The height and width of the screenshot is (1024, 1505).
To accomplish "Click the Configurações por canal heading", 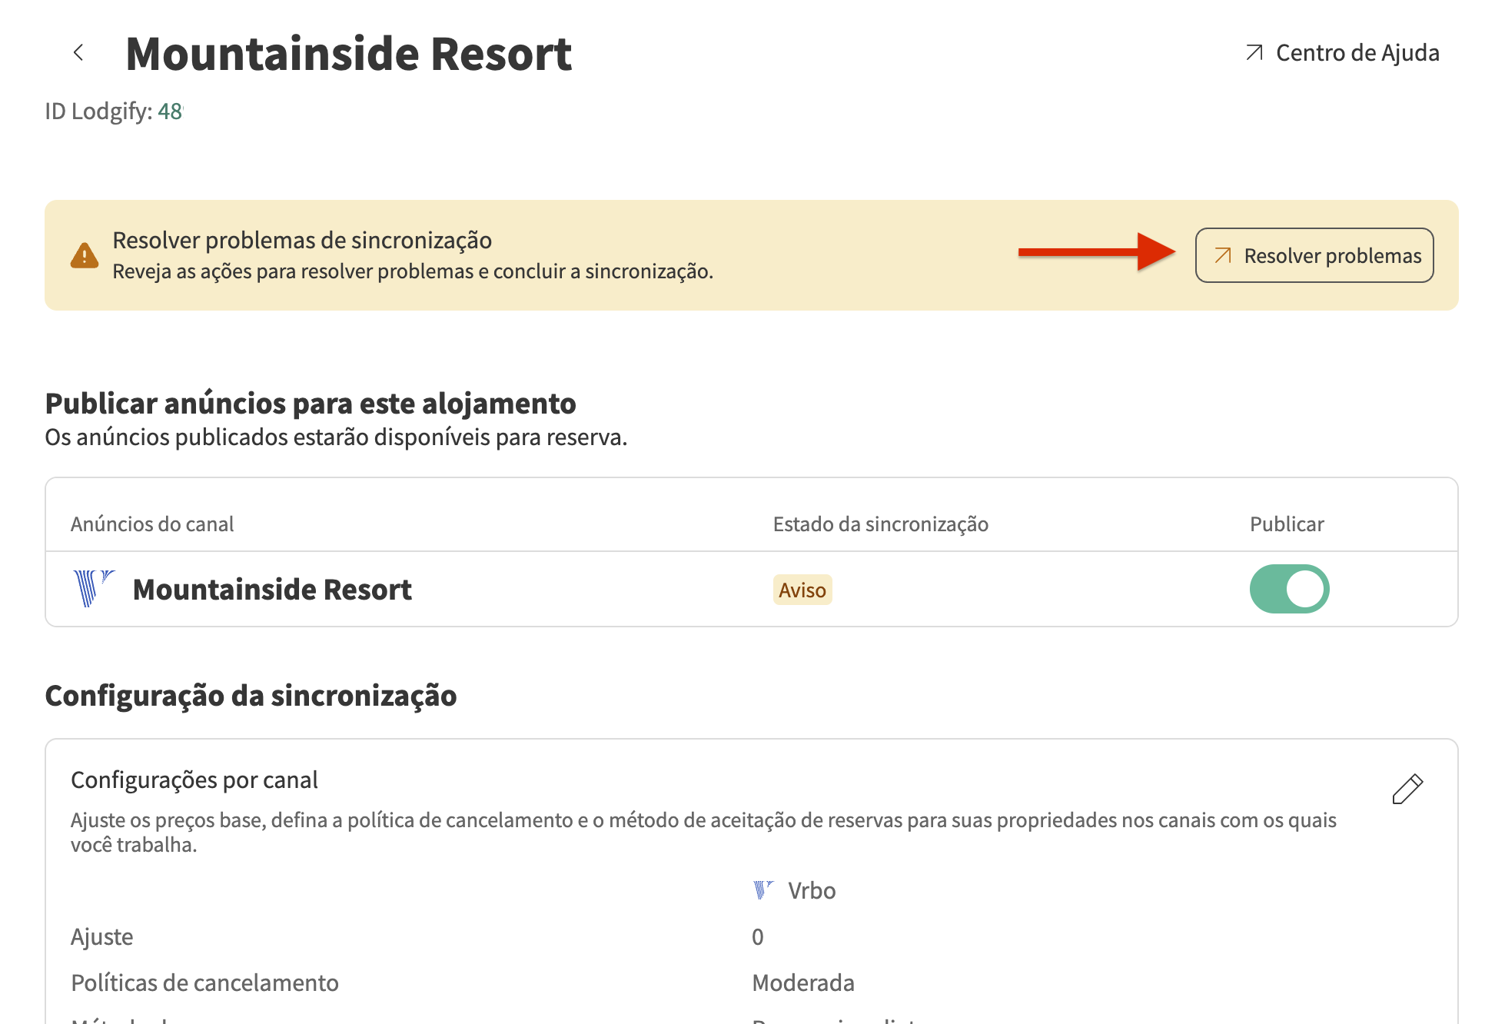I will (x=194, y=780).
